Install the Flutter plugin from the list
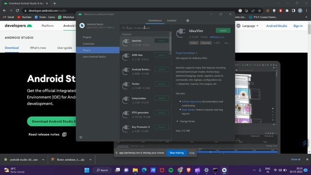 [x=162, y=84]
